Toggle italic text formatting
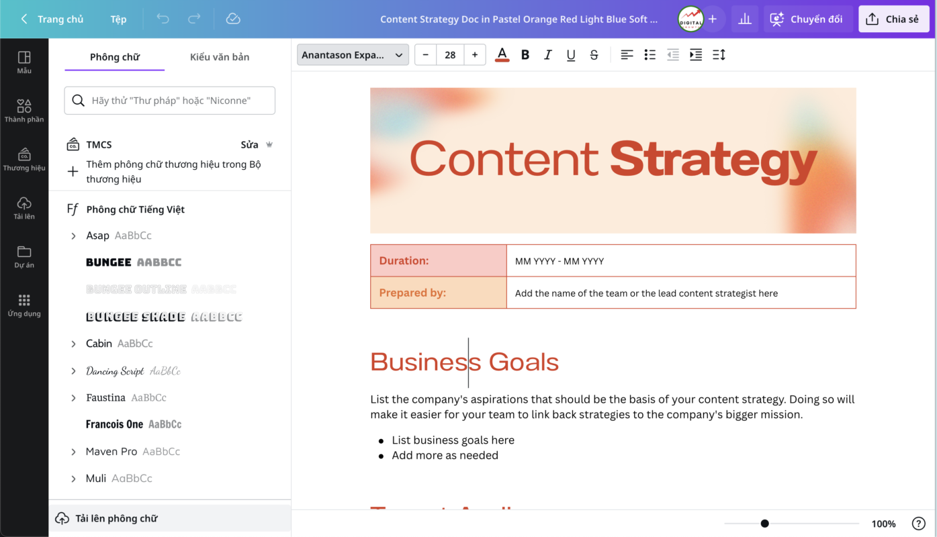Viewport: 937px width, 537px height. pyautogui.click(x=548, y=55)
